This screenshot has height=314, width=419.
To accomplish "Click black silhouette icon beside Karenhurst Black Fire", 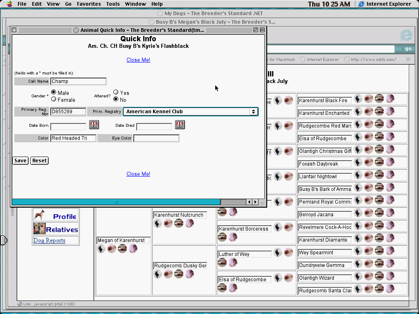I will point(358,99).
